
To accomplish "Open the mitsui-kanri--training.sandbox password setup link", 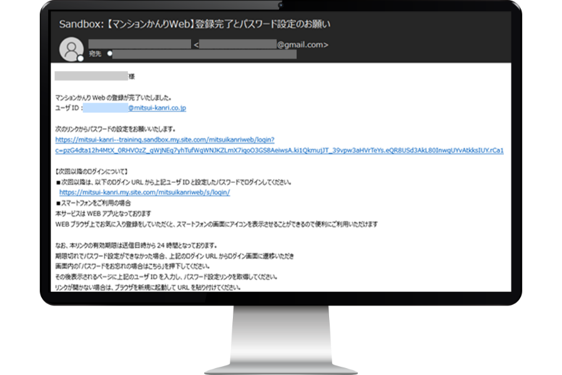I will pos(279,145).
